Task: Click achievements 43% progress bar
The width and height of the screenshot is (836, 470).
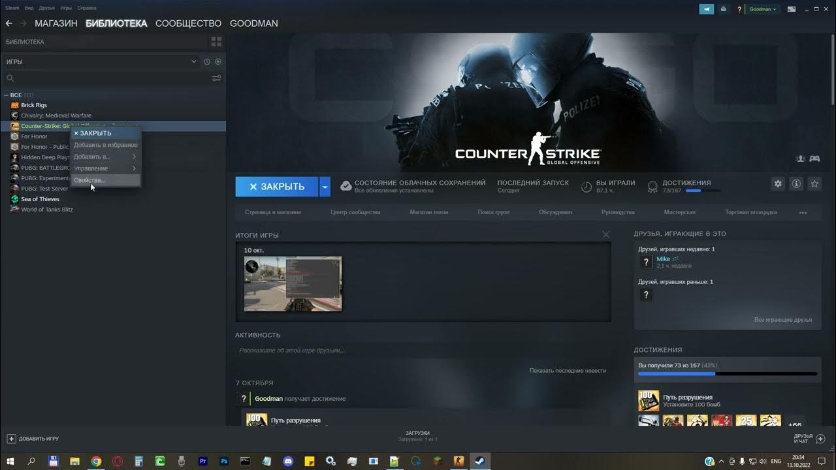Action: point(728,374)
